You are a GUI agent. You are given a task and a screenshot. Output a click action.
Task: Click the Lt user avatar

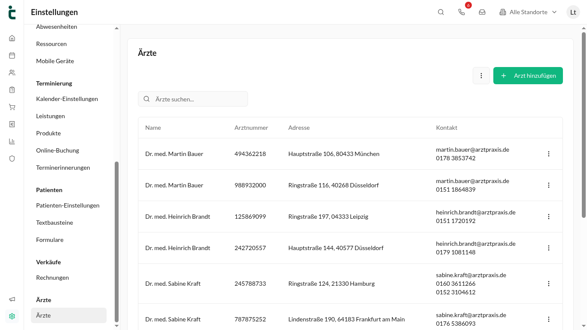coord(573,12)
